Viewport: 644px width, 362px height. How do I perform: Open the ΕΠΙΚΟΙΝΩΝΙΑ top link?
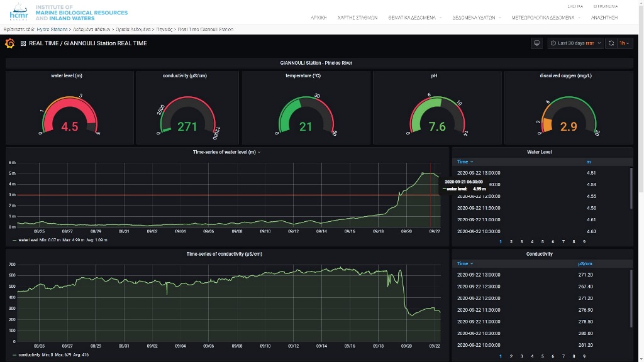606,6
